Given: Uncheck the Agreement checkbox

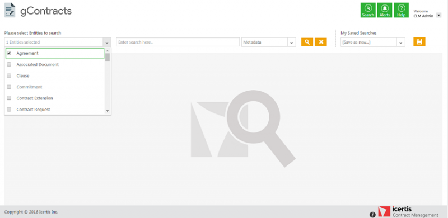Looking at the screenshot, I should coord(9,53).
